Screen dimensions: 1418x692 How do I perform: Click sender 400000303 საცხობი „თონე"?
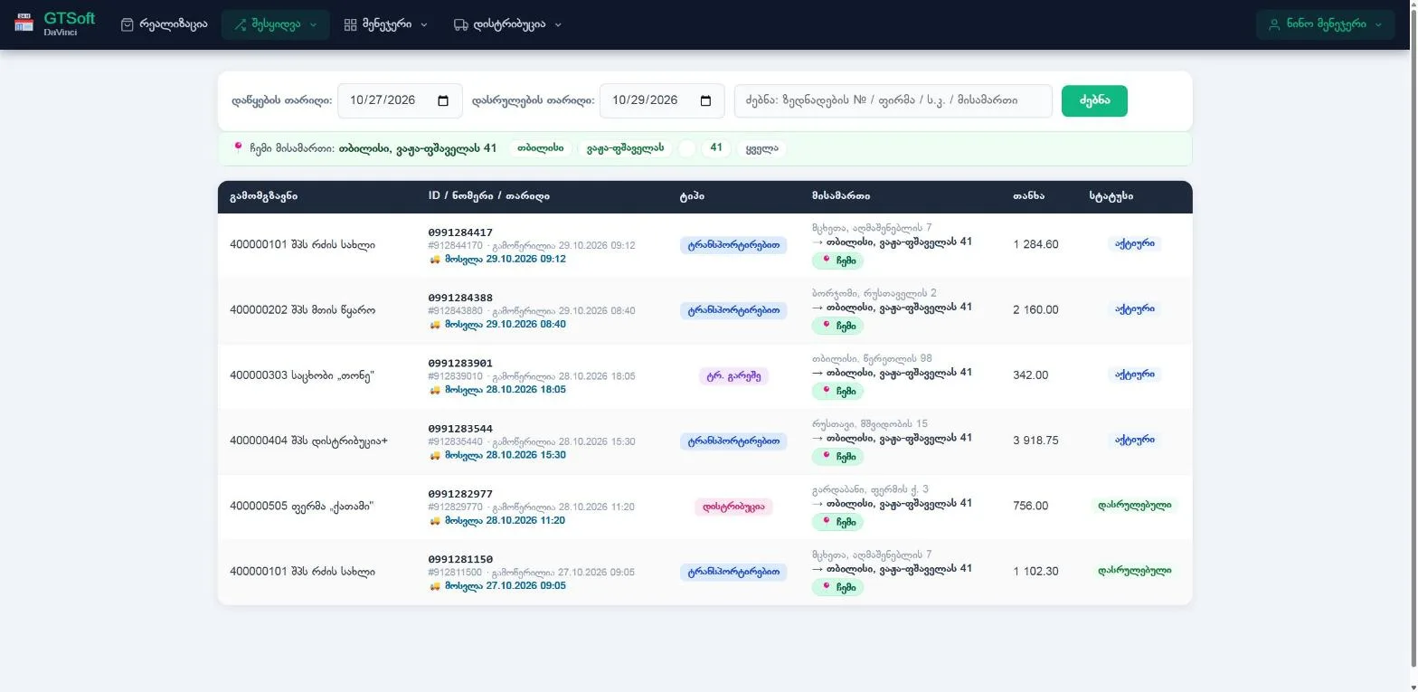coord(302,375)
